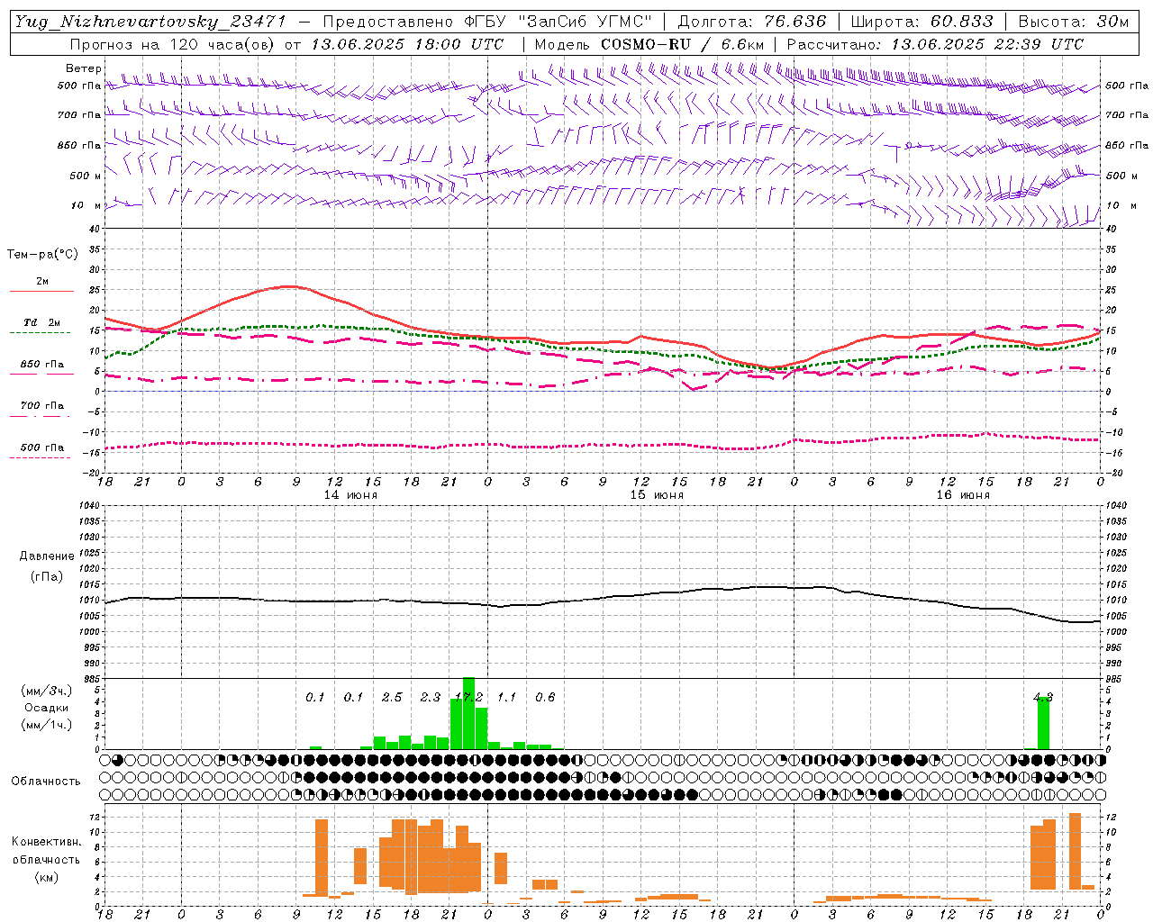Click the Облачность cloud cover label

(x=46, y=781)
